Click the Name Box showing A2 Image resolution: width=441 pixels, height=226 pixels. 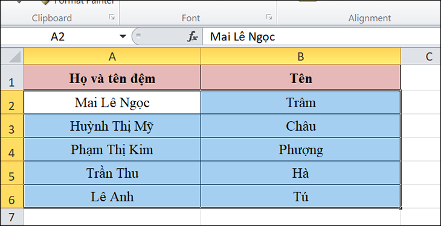tap(57, 37)
